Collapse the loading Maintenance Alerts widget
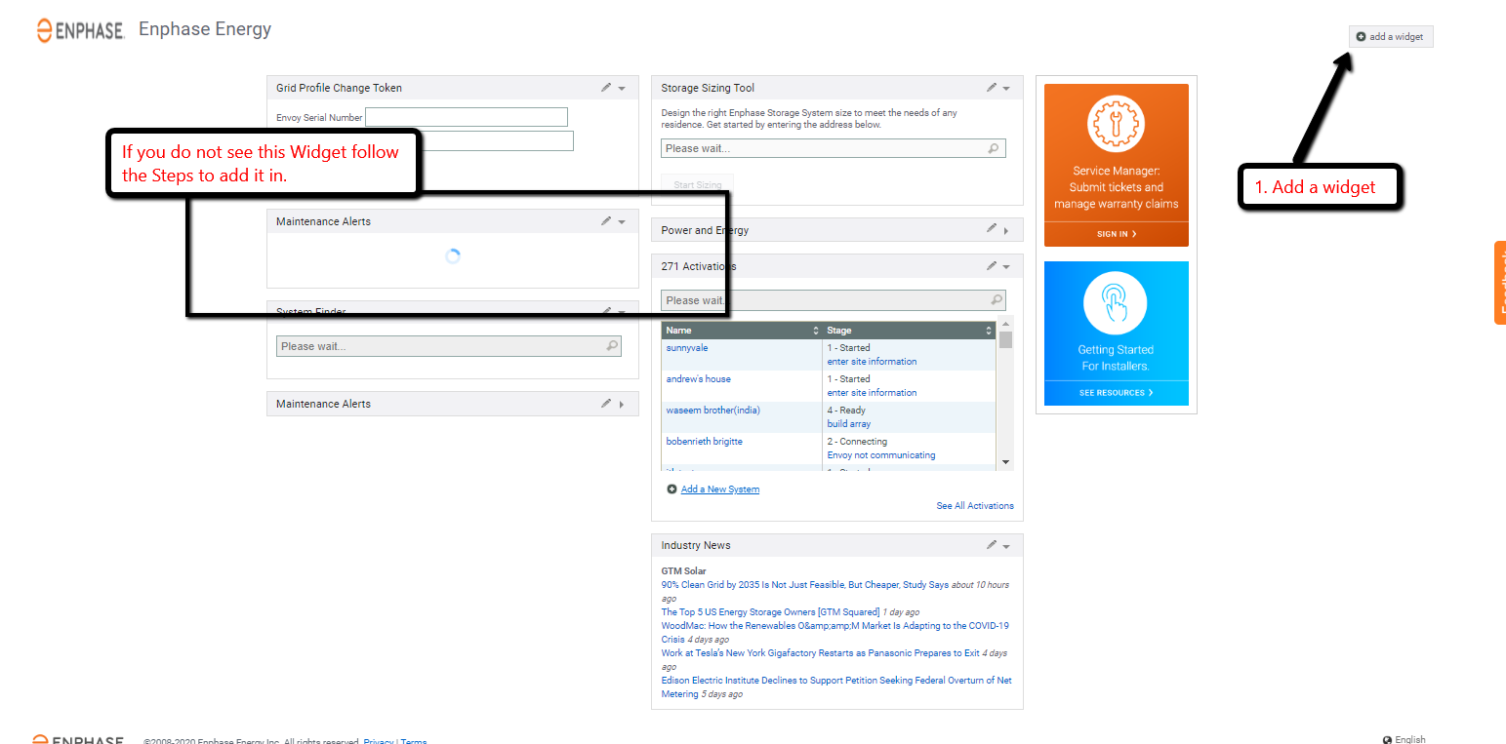The width and height of the screenshot is (1506, 744). click(622, 222)
